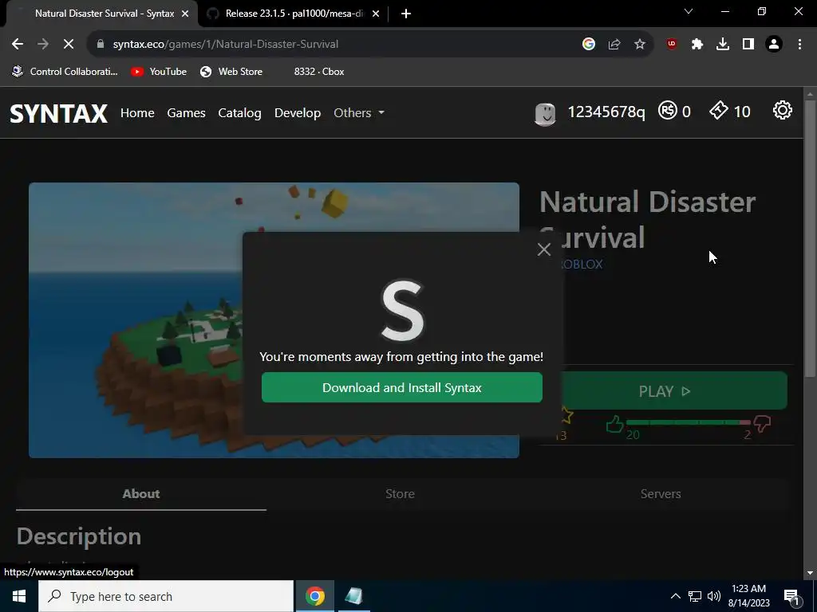
Task: Open 8332 Cbox bookmark
Action: pyautogui.click(x=319, y=72)
